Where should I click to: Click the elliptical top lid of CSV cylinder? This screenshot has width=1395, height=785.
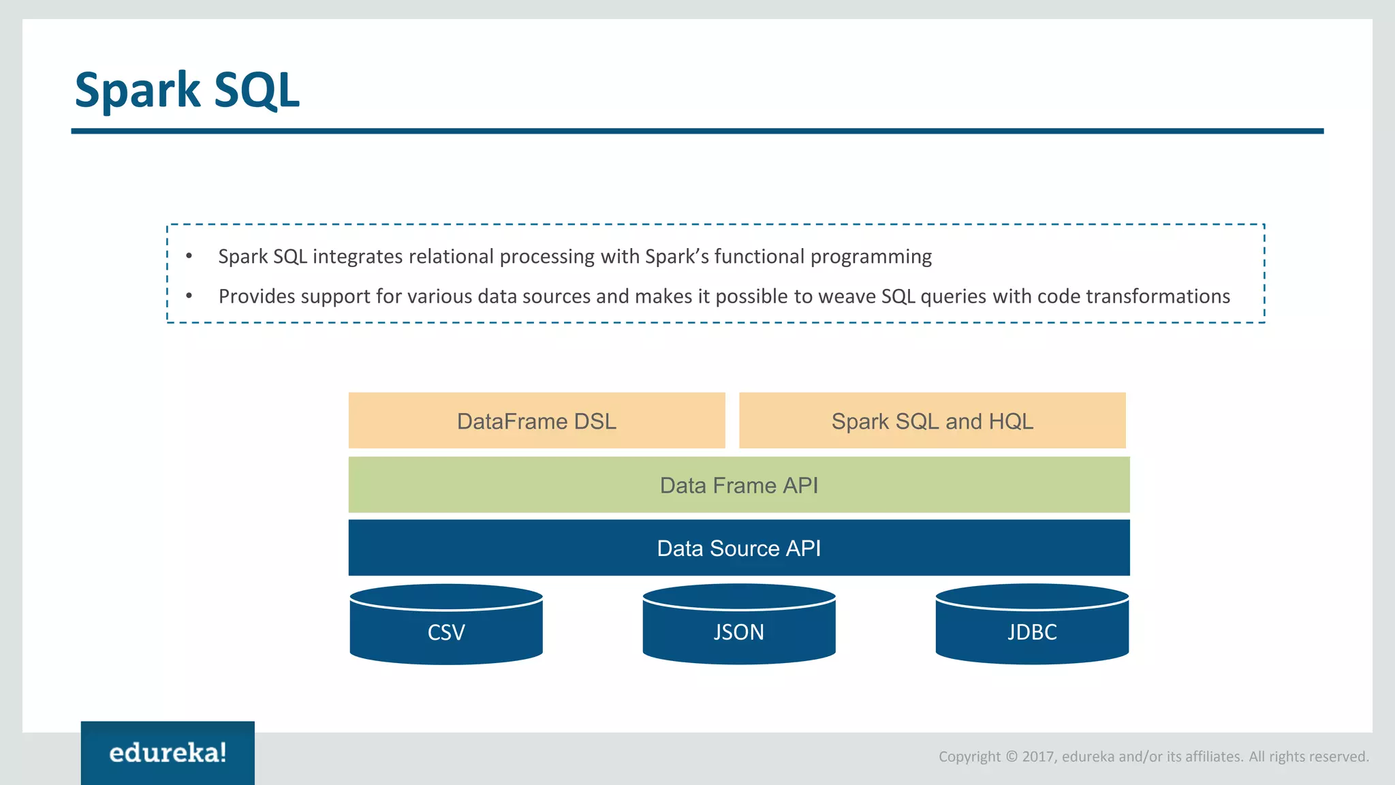point(446,595)
